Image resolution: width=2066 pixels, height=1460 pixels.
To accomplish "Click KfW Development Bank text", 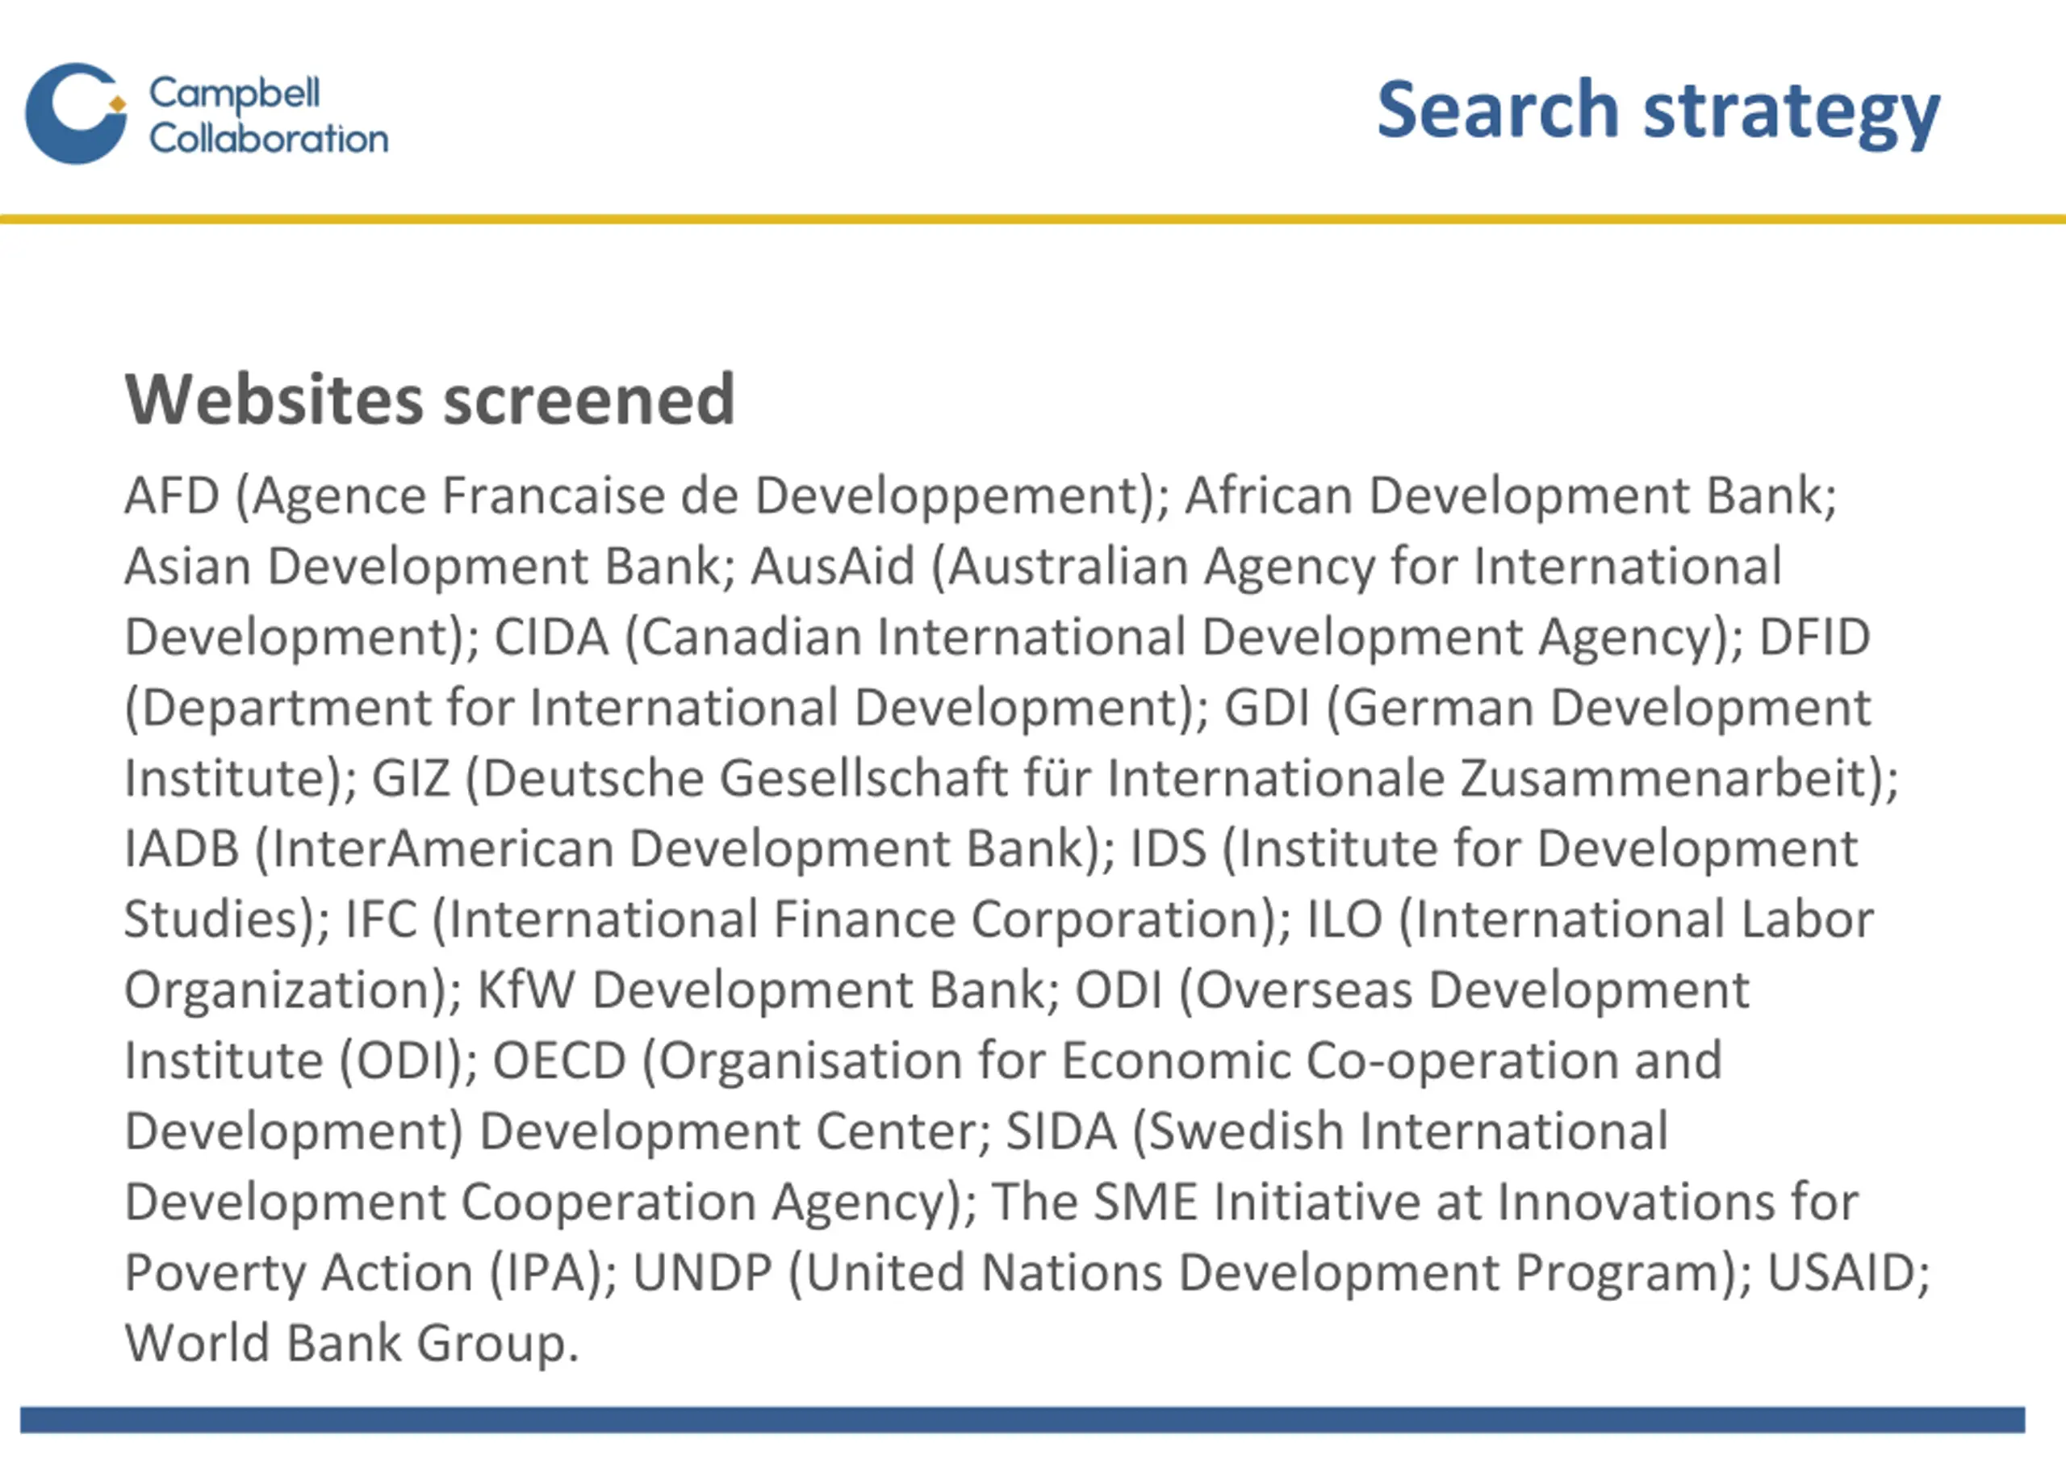I will tap(767, 990).
